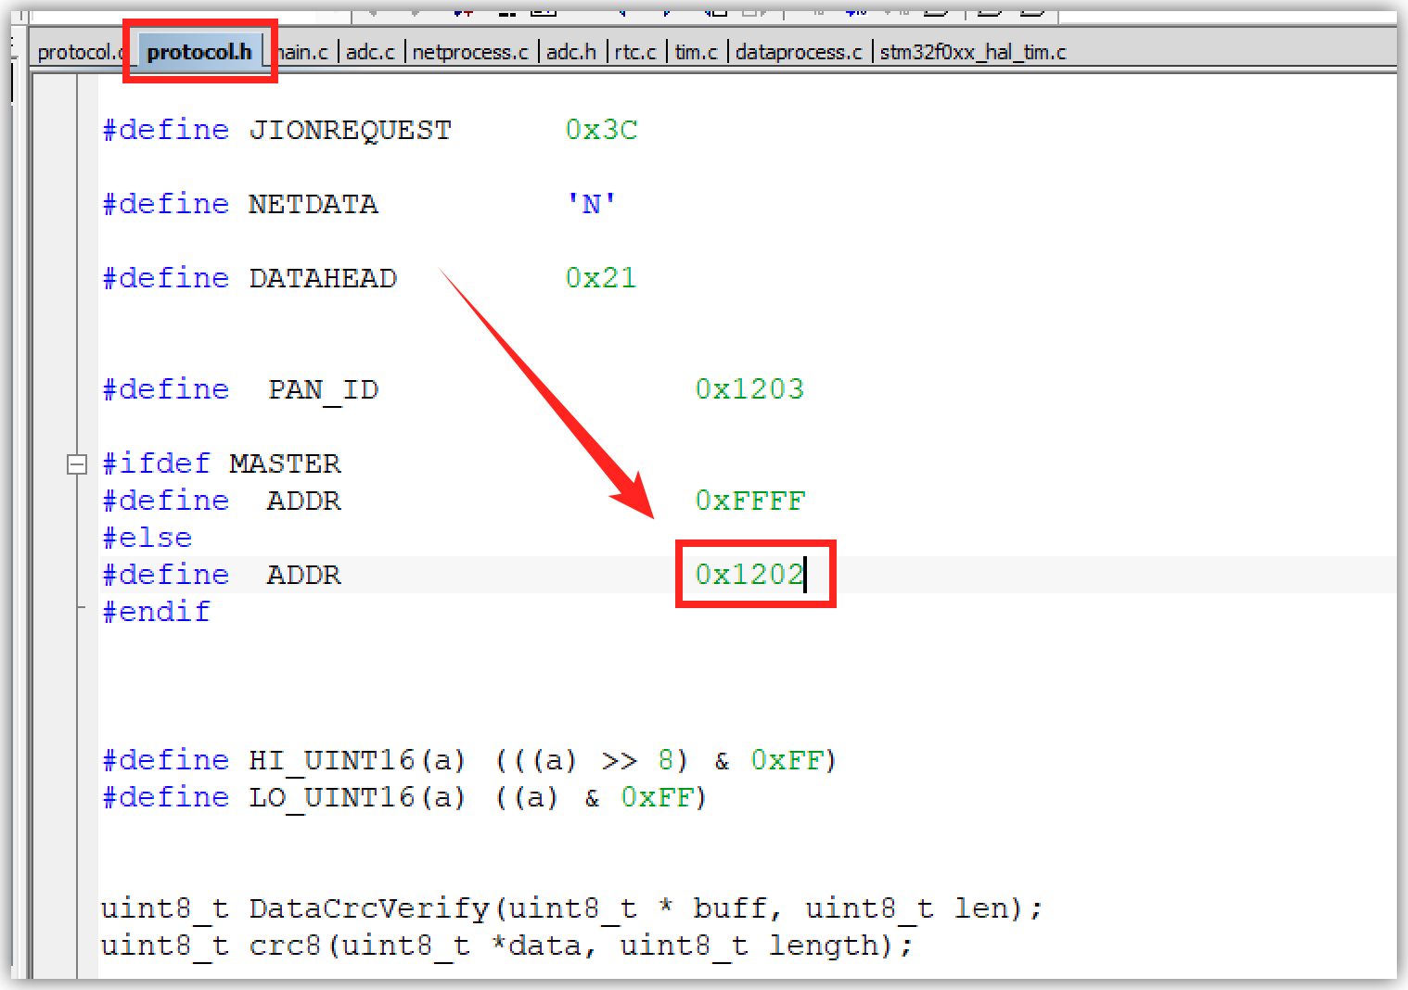The height and width of the screenshot is (990, 1408).
Task: Switch to the adc.h tab
Action: (570, 52)
